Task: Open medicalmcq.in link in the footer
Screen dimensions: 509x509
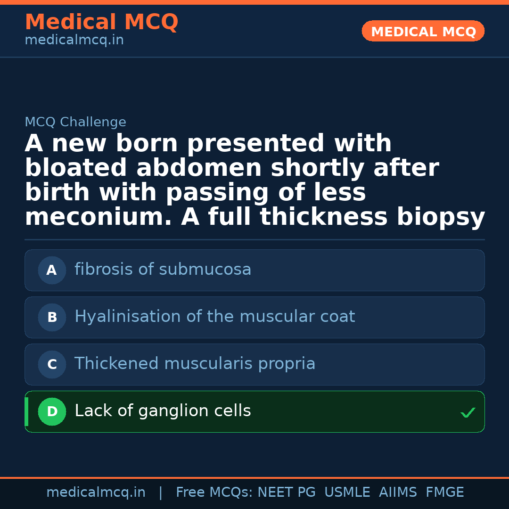Action: point(96,493)
